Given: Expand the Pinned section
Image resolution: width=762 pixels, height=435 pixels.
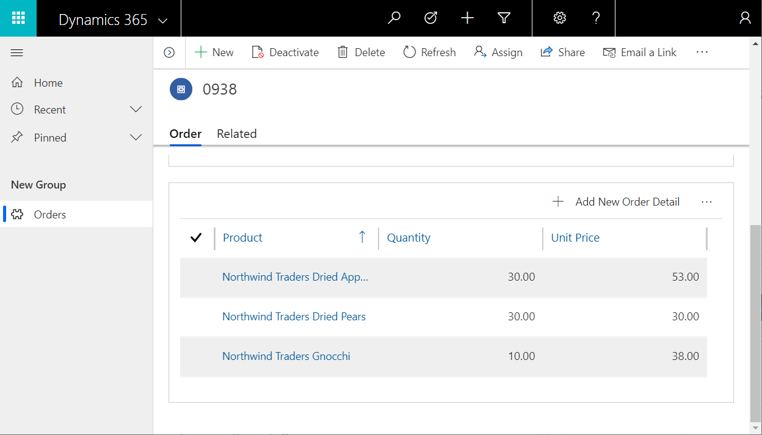Looking at the screenshot, I should (136, 137).
